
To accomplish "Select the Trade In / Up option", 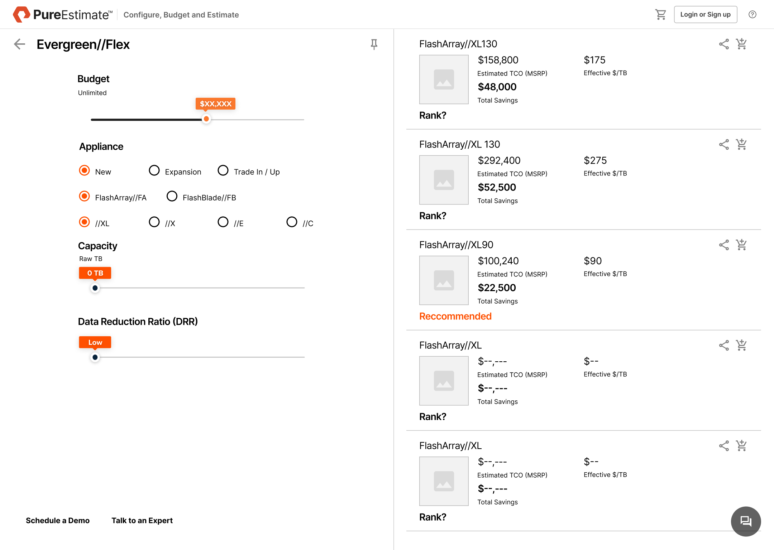I will click(223, 170).
